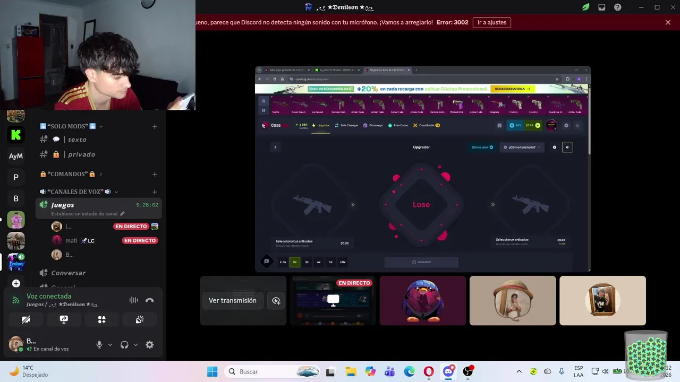Screen dimensions: 680x382
Task: Expand the COMANDOS category
Action: click(x=100, y=174)
